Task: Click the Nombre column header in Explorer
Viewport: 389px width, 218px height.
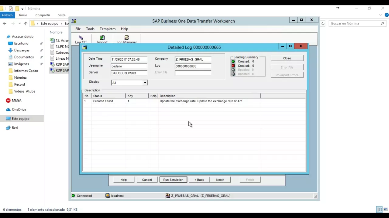Action: click(x=56, y=32)
